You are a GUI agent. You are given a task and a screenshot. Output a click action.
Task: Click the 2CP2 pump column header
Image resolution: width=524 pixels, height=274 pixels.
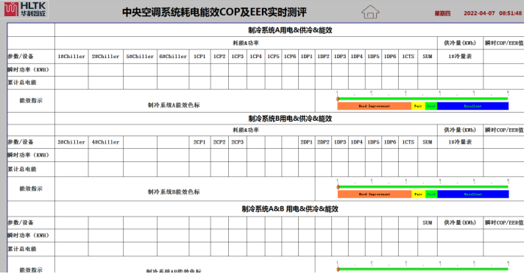tap(219, 142)
